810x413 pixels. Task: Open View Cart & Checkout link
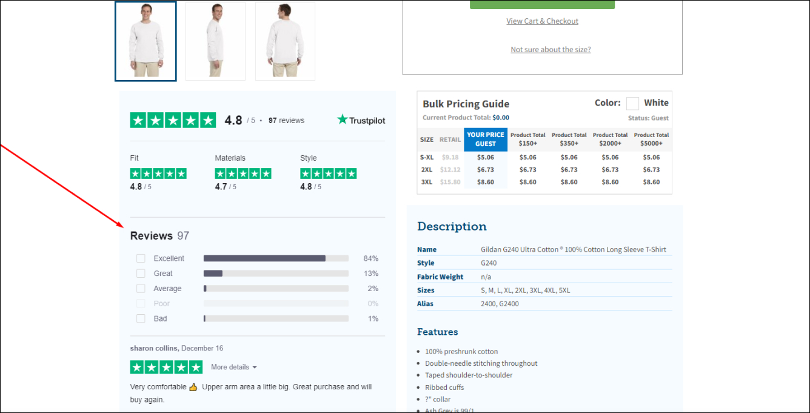[x=543, y=21]
